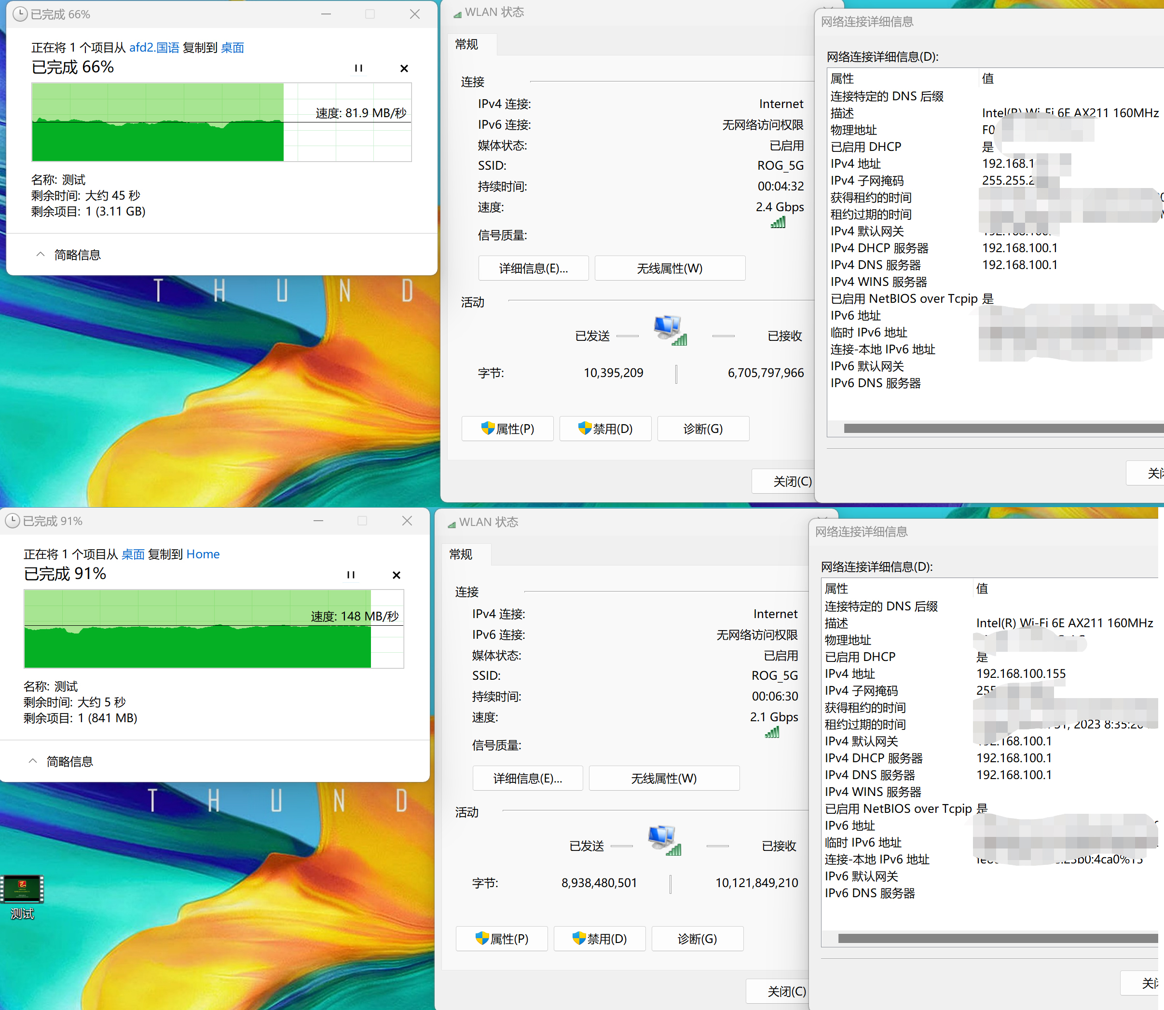Open the Home destination link
The width and height of the screenshot is (1164, 1010).
tap(203, 554)
